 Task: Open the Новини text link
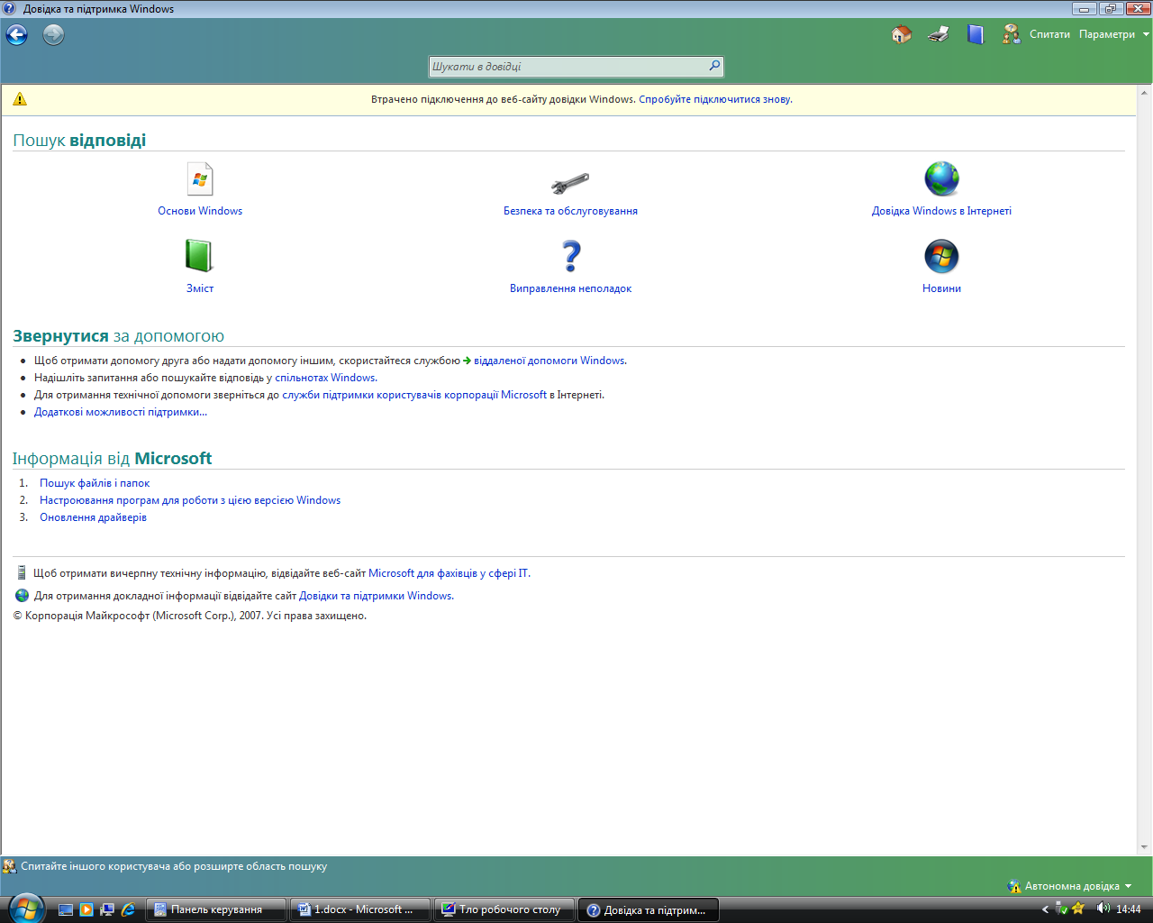(941, 288)
